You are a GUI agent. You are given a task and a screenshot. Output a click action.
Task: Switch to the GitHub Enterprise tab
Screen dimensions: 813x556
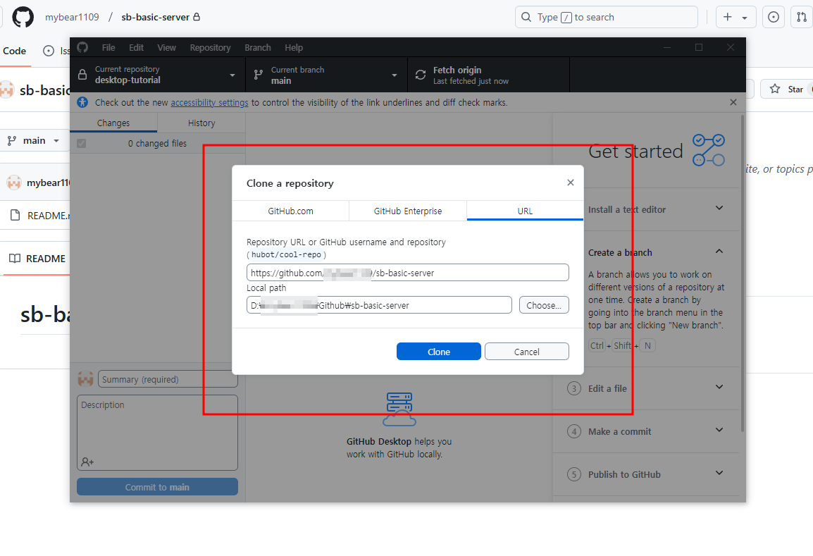[407, 211]
